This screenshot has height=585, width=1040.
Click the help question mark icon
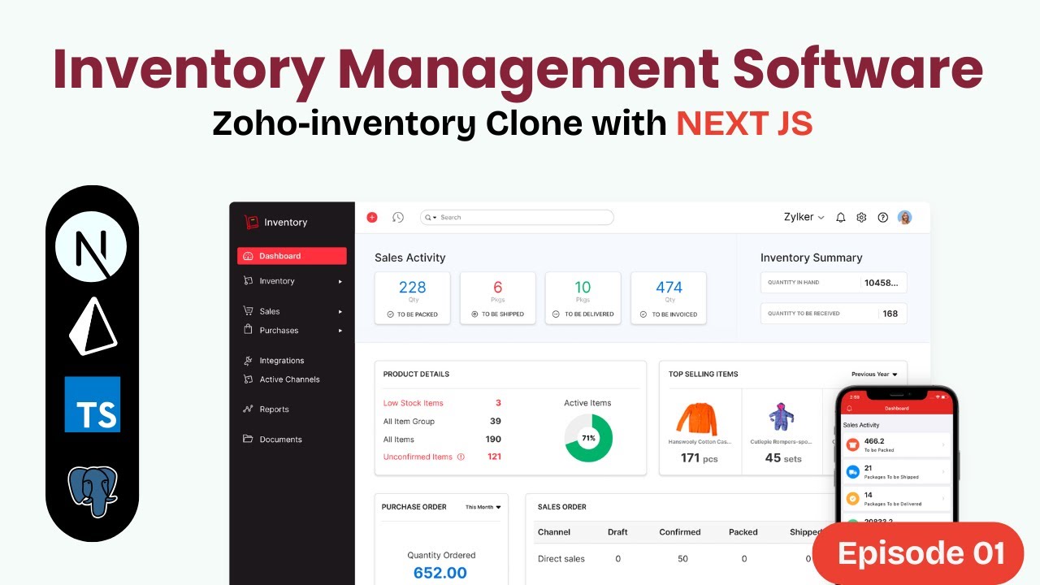[883, 217]
